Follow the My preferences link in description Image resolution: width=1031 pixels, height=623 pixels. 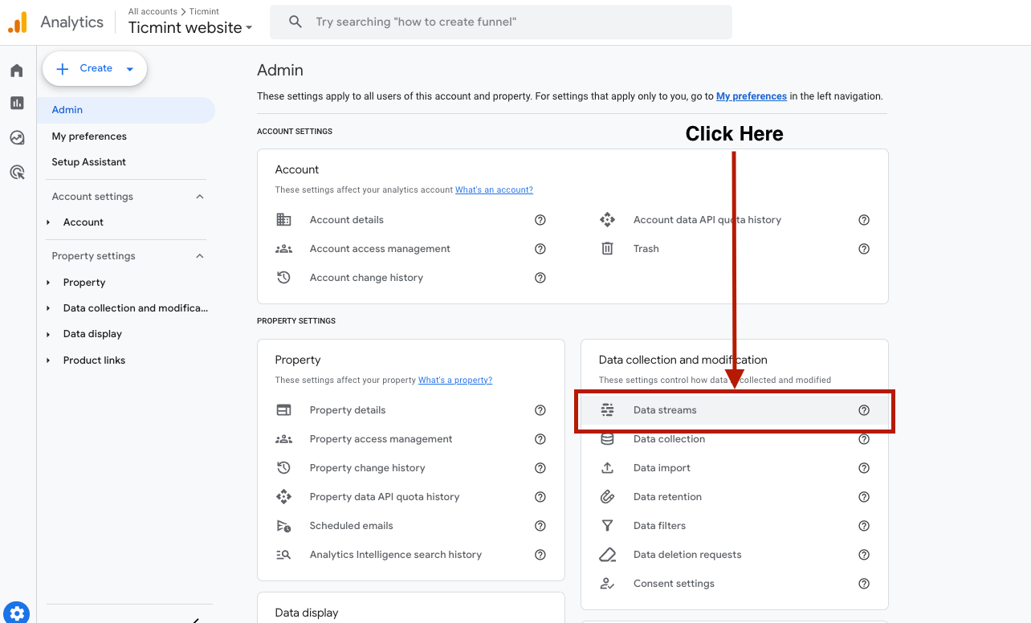tap(752, 96)
